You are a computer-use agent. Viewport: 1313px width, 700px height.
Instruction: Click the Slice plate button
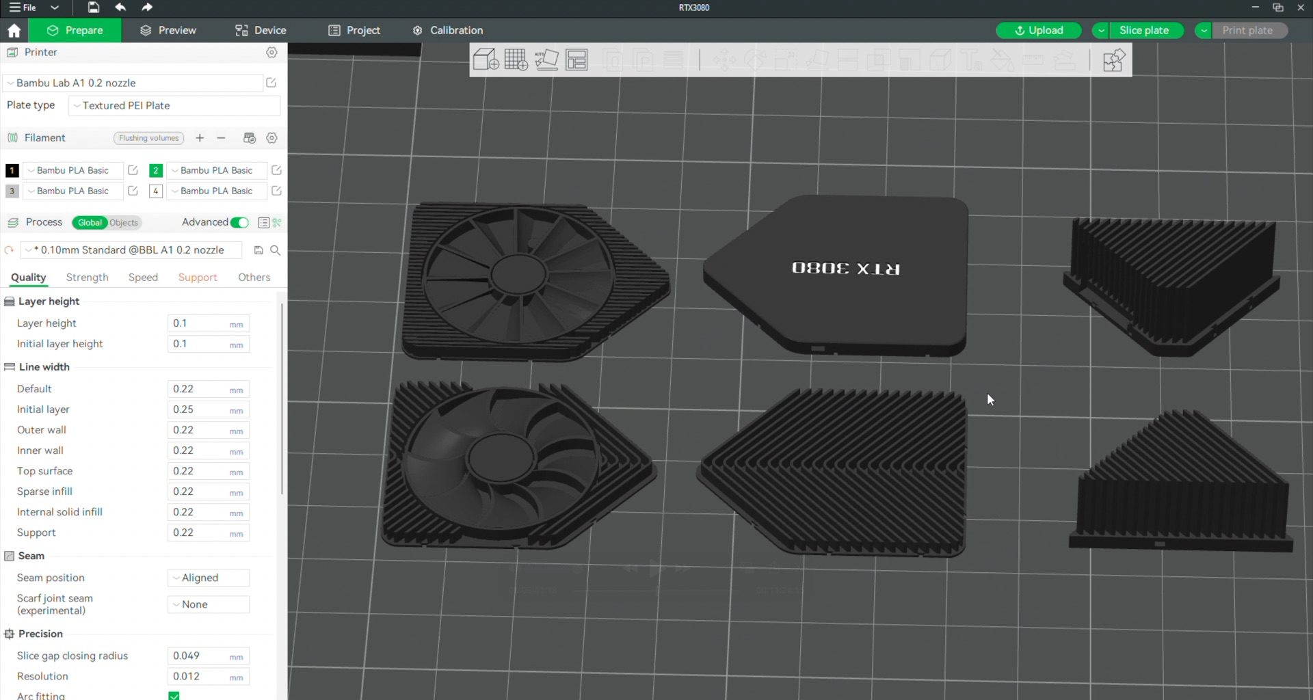click(1143, 30)
